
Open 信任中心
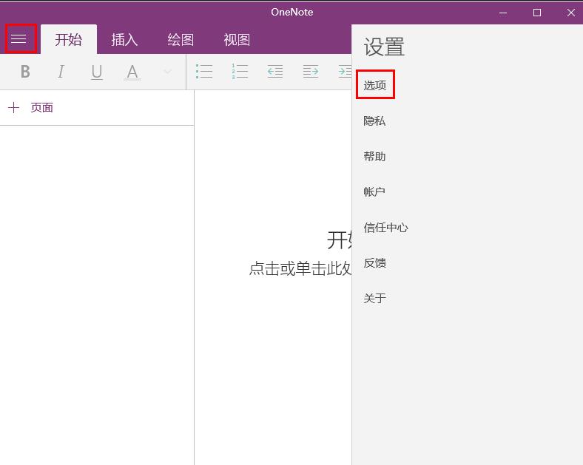(386, 227)
